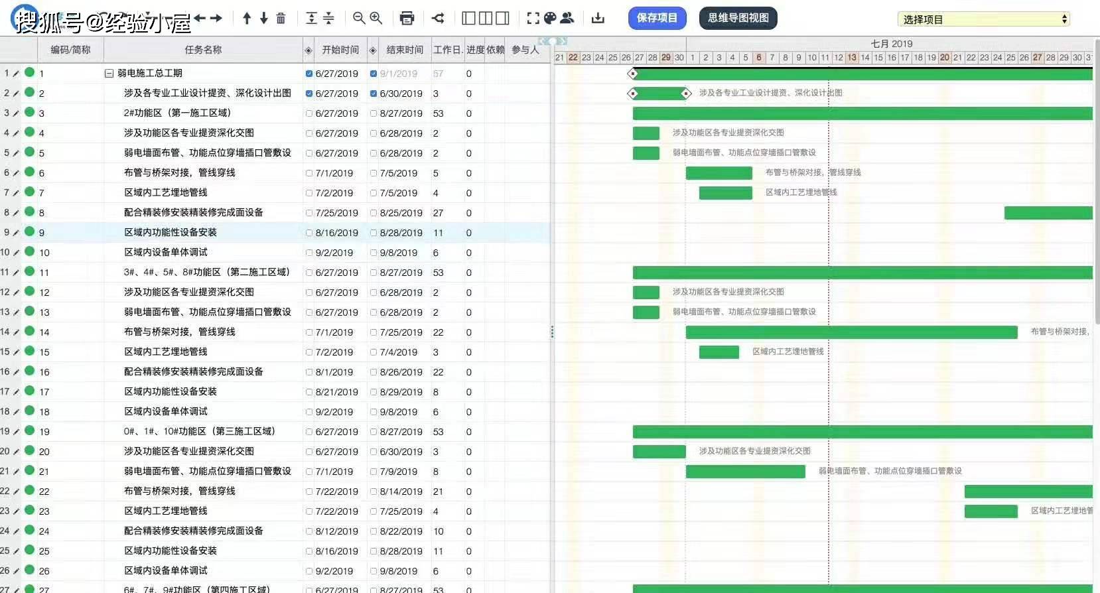
Task: Open the 选择项目 dropdown
Action: tap(983, 19)
